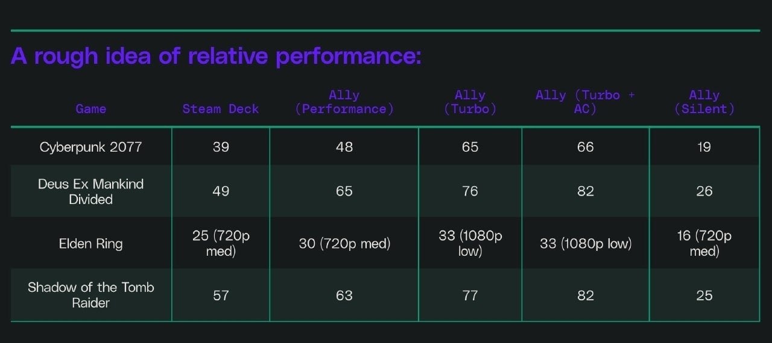Select the Cyberpunk 2077 row label
The image size is (772, 343).
(x=90, y=147)
